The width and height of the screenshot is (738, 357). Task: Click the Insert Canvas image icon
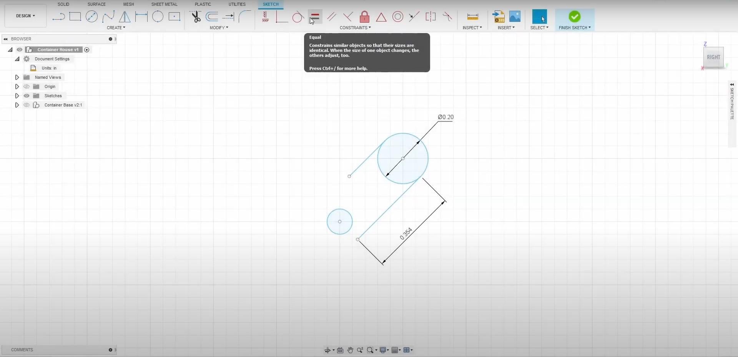click(515, 17)
